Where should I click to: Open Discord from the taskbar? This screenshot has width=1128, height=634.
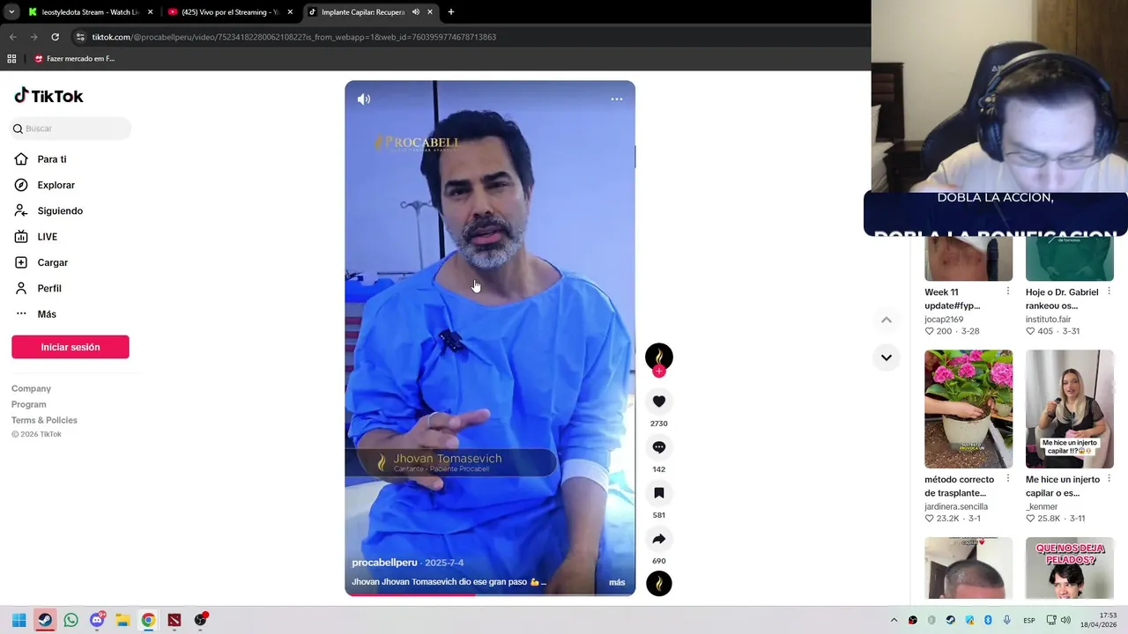(x=97, y=620)
